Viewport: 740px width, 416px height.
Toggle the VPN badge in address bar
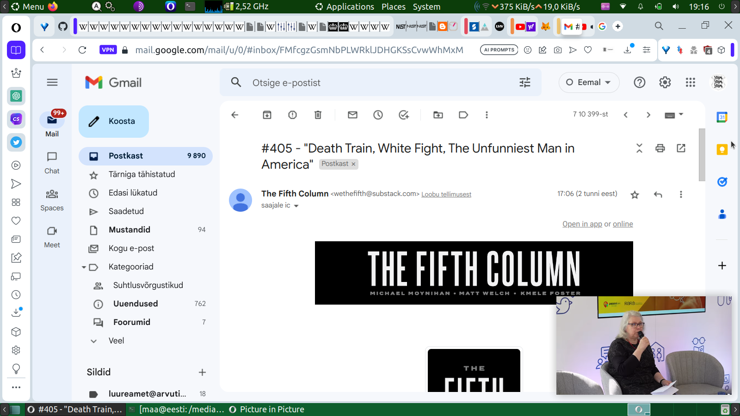tap(108, 50)
